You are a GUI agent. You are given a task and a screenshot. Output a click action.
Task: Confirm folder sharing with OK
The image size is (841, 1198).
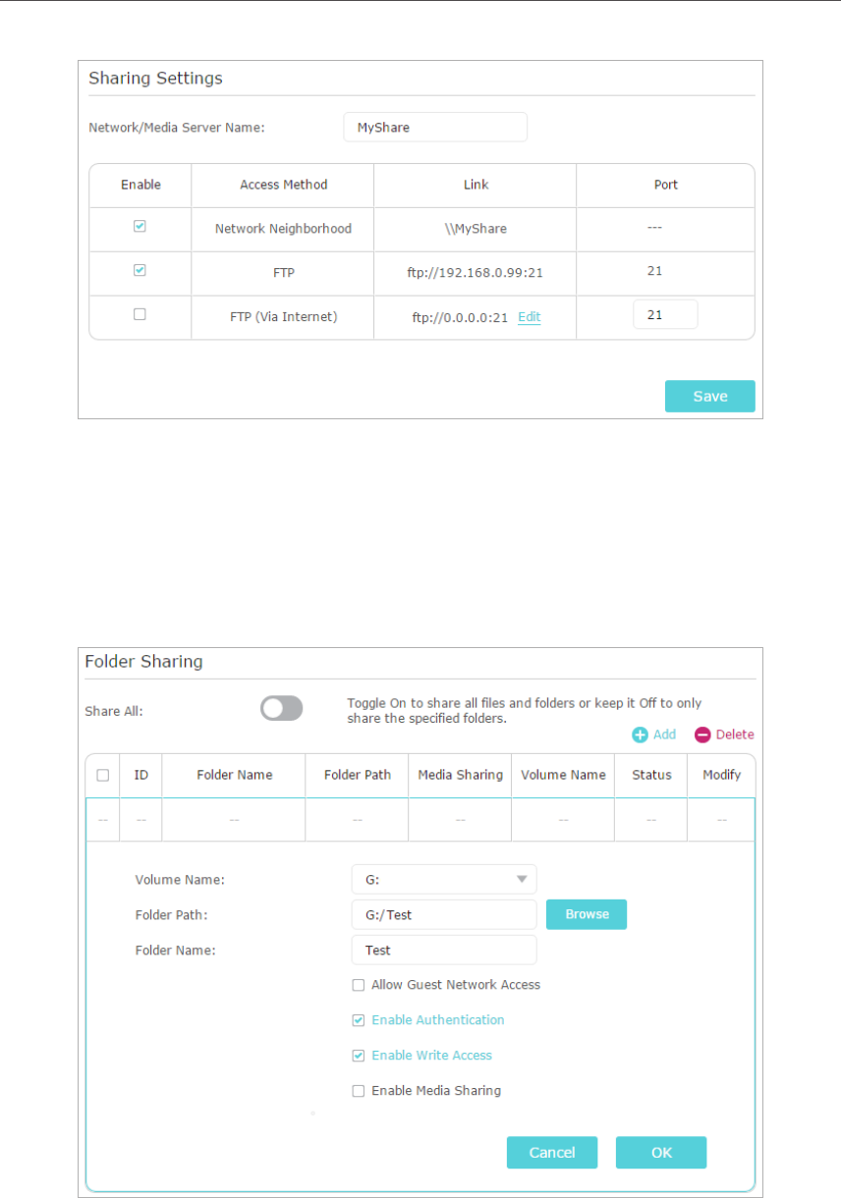point(660,1153)
